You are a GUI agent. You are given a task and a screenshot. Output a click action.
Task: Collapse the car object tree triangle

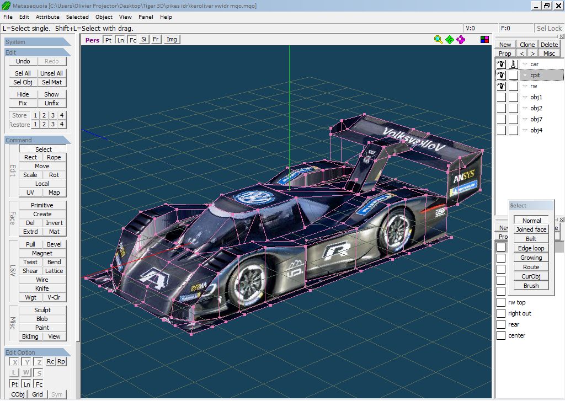(x=525, y=64)
